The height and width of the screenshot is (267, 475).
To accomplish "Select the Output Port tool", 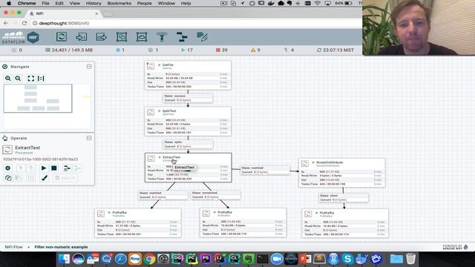I will (x=101, y=37).
